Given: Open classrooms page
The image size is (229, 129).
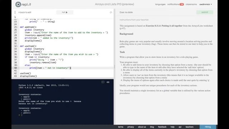Looking at the screenshot, I should click(x=191, y=4).
